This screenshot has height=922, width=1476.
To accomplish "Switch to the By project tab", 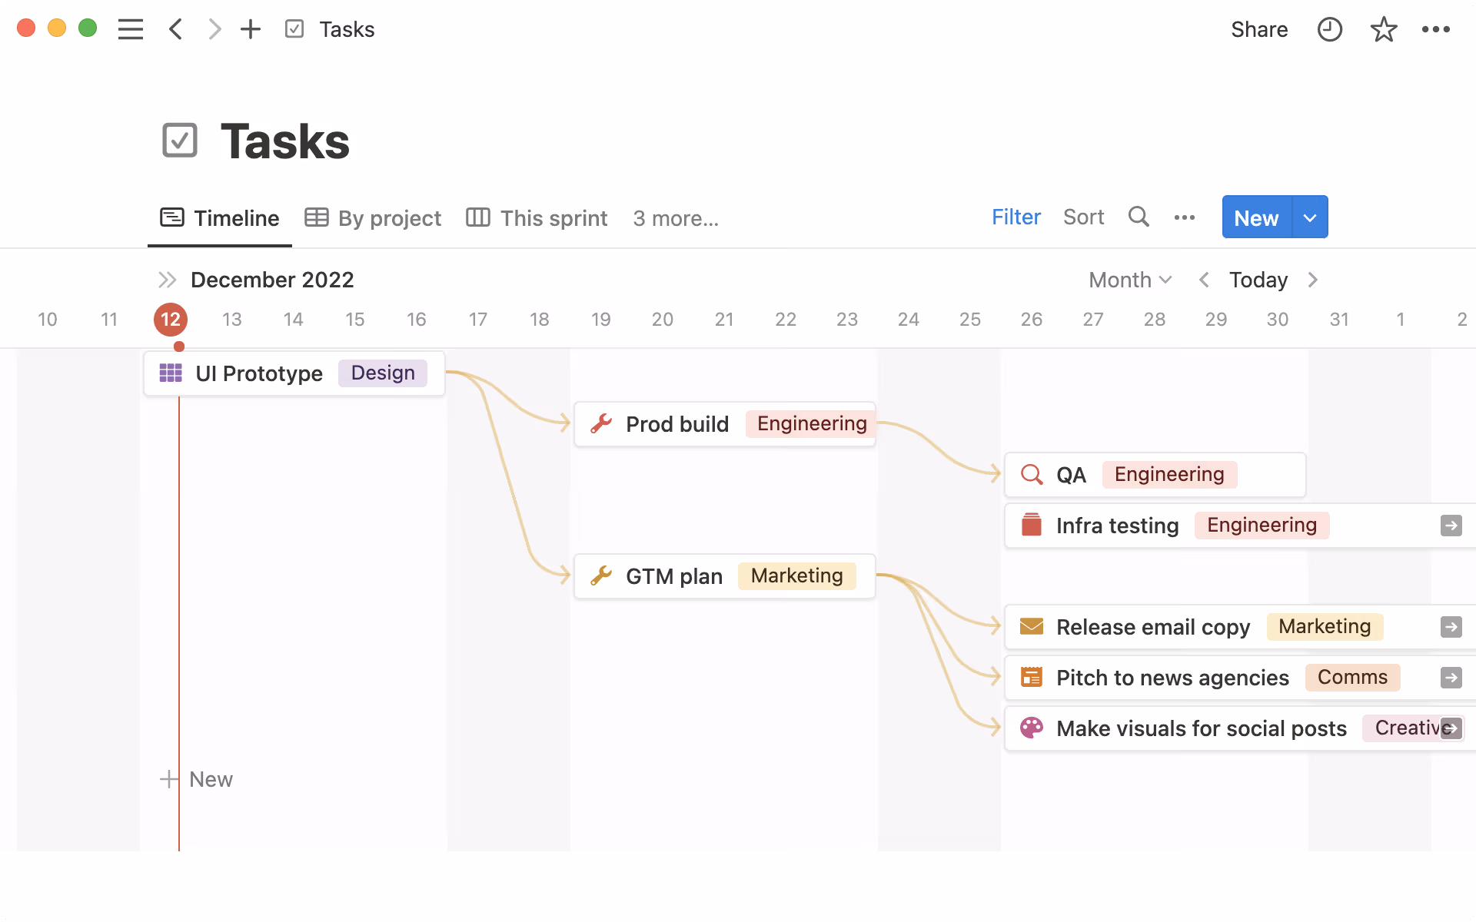I will 372,218.
